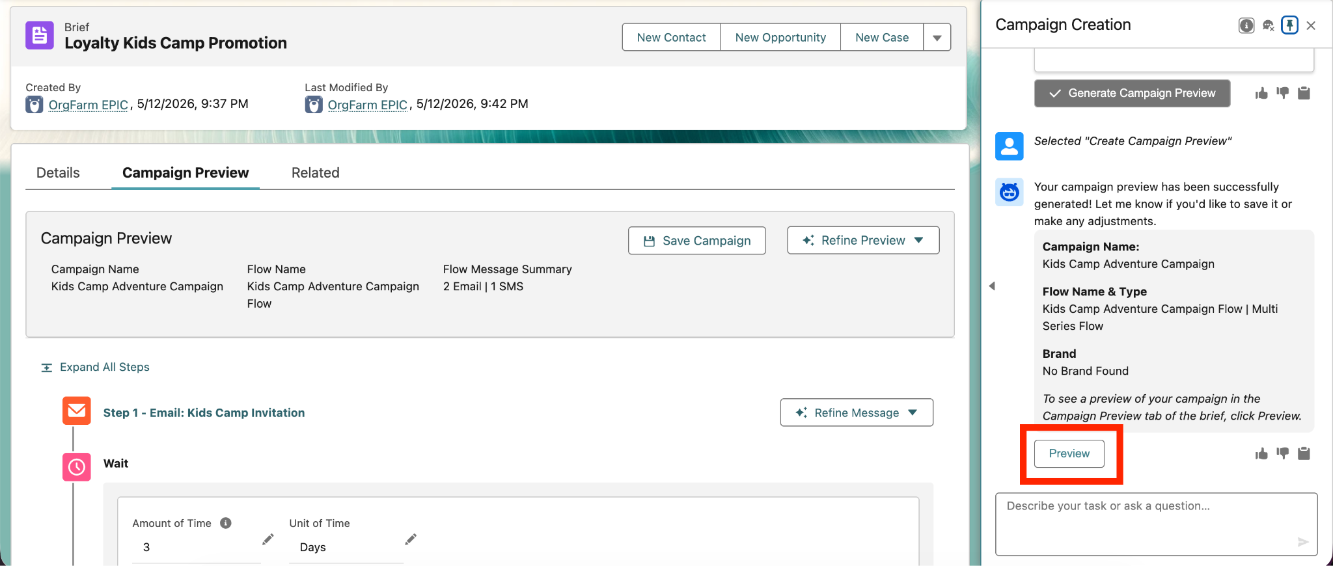Open Step 1 - Email: Kids Camp Invitation
The image size is (1333, 566).
(204, 413)
